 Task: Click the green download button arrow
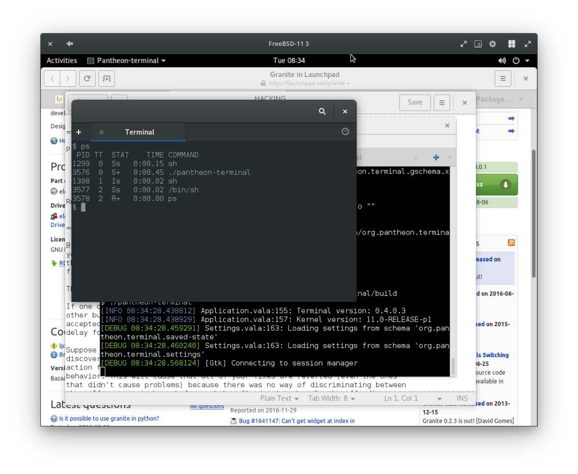[x=506, y=185]
